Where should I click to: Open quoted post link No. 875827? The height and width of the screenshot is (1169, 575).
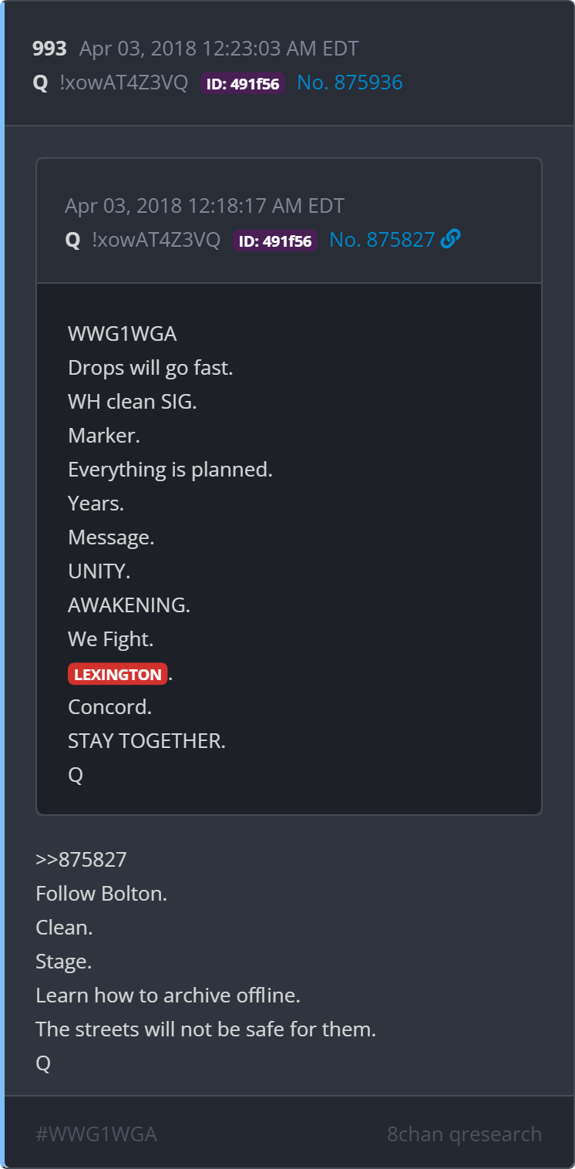382,240
